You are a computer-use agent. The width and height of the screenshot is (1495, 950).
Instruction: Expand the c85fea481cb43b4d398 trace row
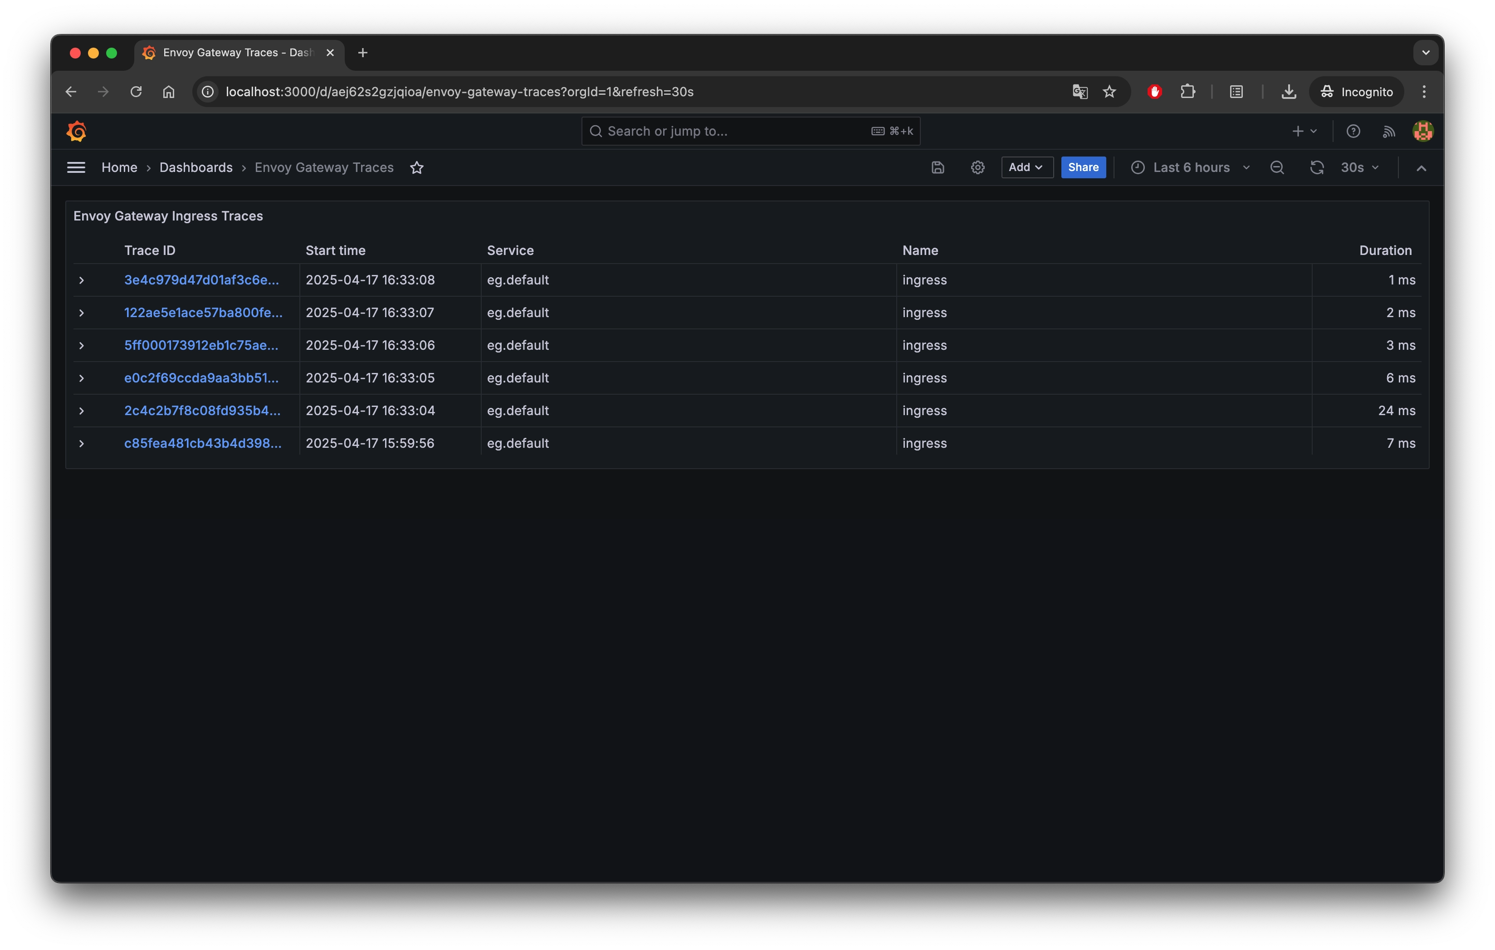(x=81, y=444)
